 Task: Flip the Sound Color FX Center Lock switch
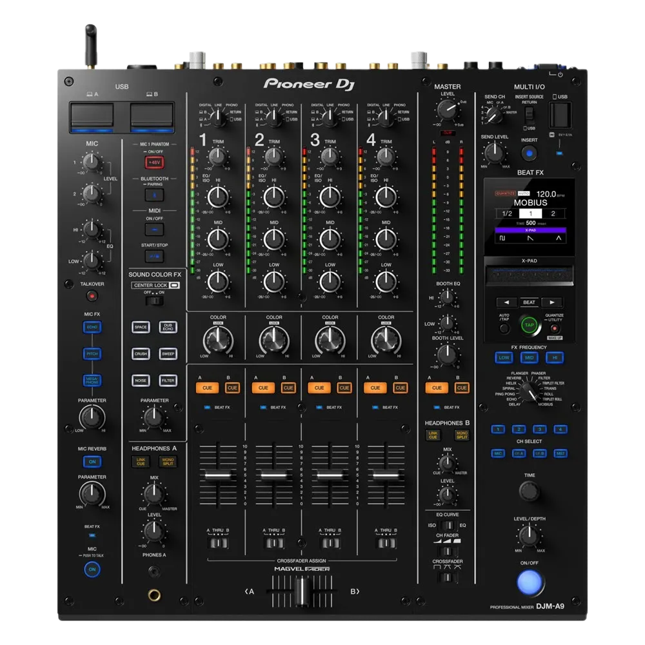pos(154,301)
